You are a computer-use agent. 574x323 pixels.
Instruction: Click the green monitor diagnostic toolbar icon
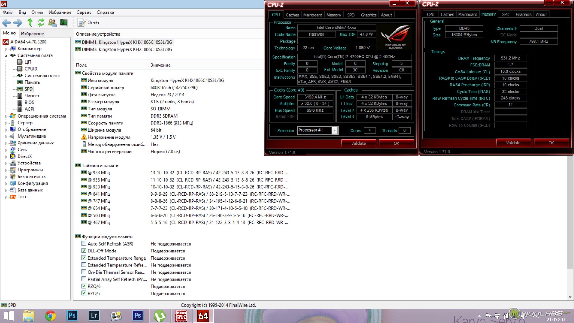pos(64,22)
